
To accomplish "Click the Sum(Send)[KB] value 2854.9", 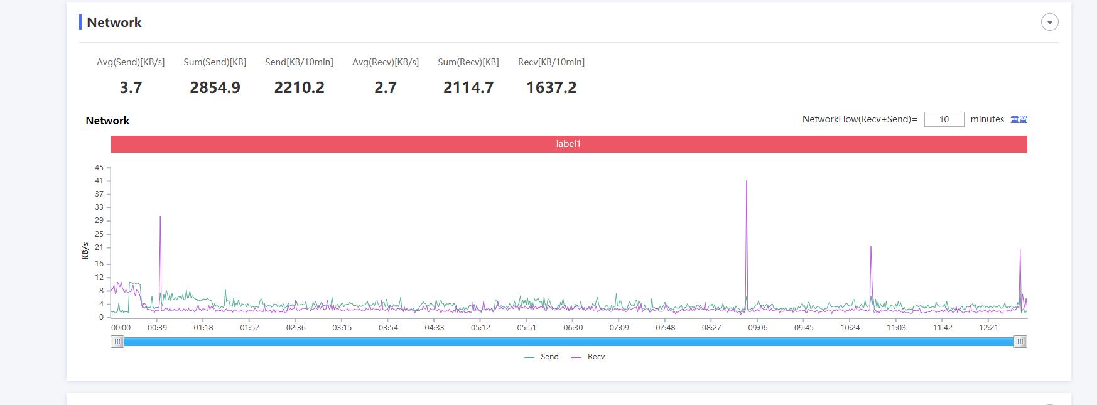I will tap(215, 87).
